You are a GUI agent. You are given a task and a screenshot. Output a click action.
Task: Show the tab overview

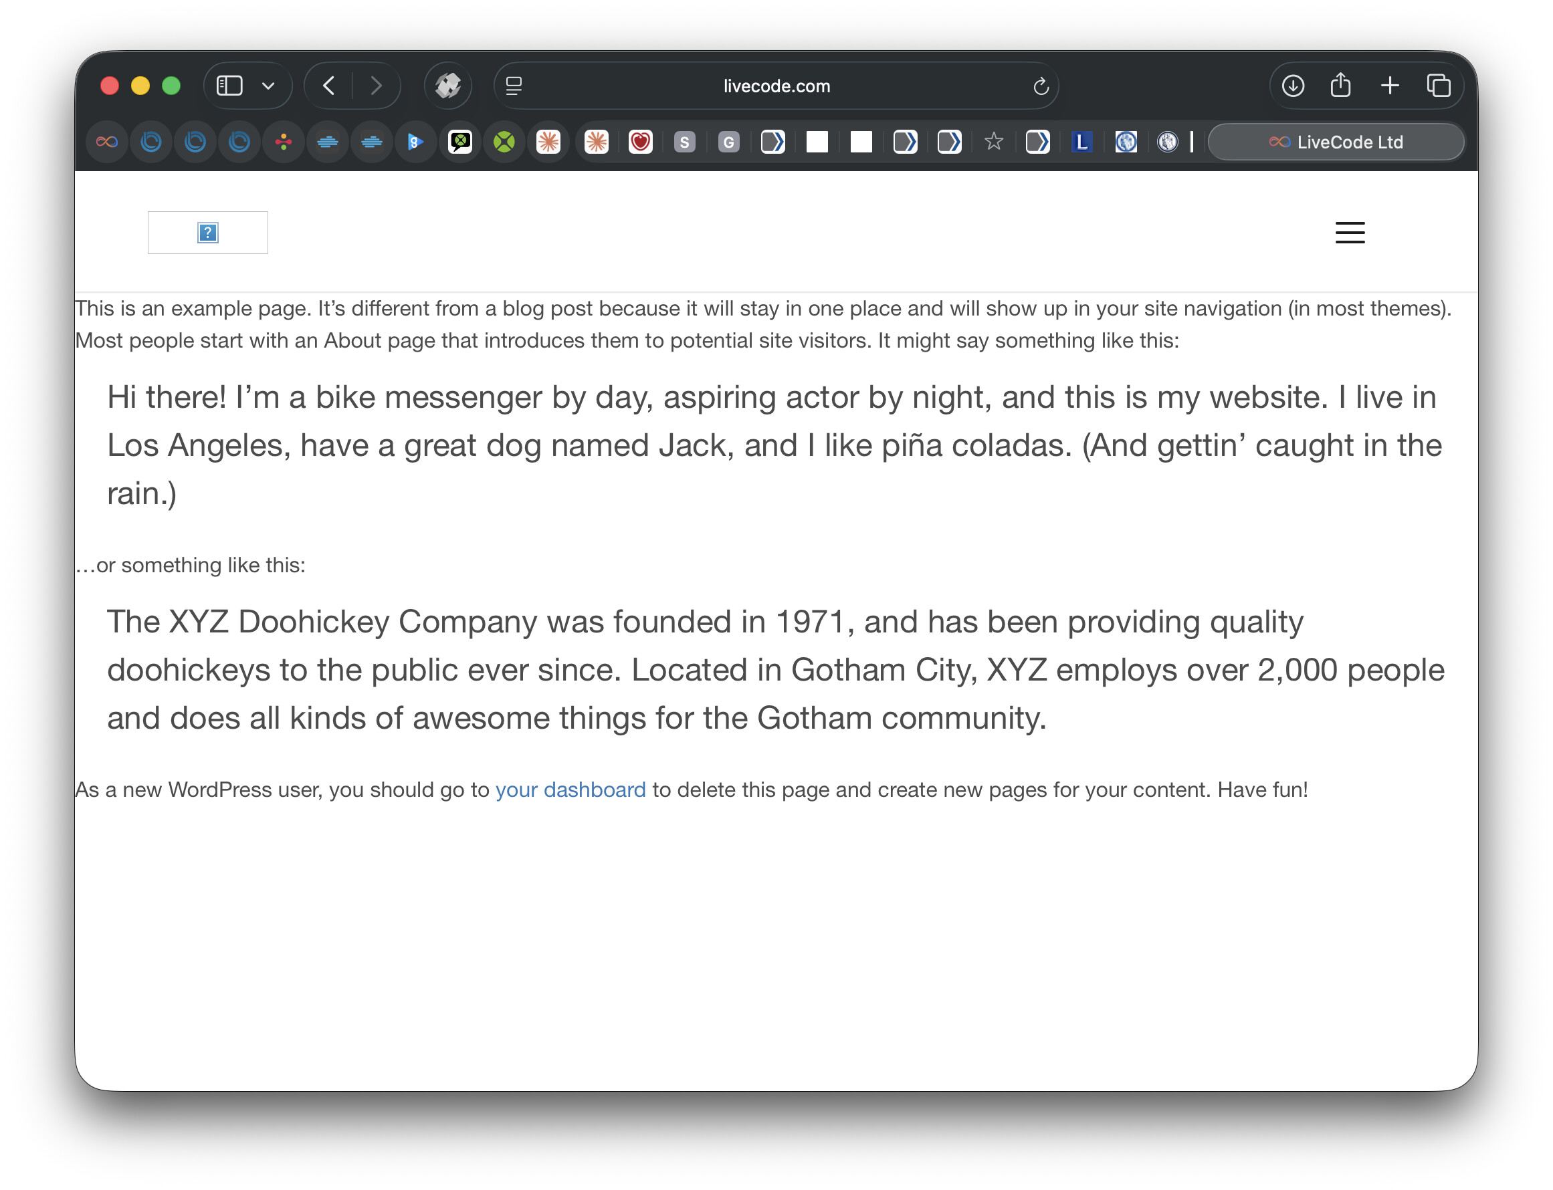[x=1438, y=86]
